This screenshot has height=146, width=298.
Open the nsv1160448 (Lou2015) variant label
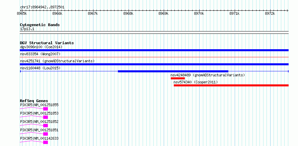coord(40,68)
